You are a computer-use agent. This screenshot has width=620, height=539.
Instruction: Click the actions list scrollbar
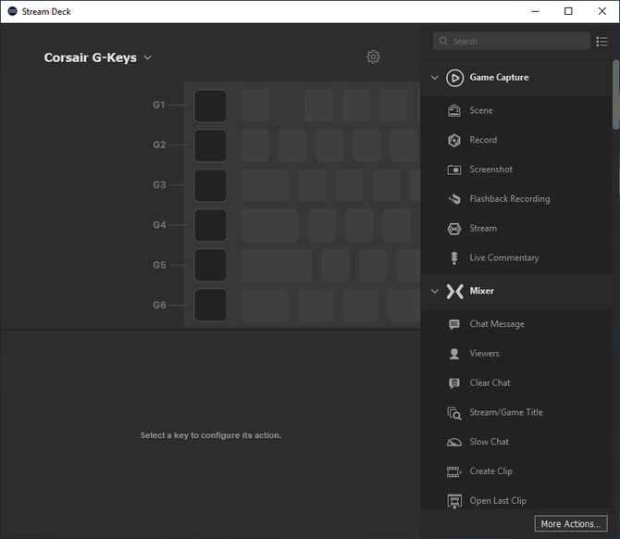(x=615, y=94)
